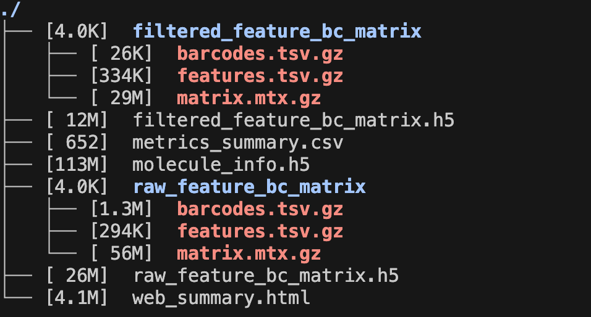Click the raw_feature_bc_matrix.h5 file name
Screen dimensions: 591x317
tap(266, 276)
